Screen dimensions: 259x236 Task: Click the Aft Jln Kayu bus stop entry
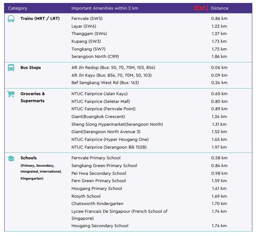click(111, 75)
